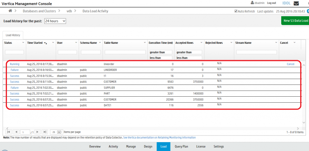This screenshot has height=151, width=309.
Task: Focus Accepted Rows less than field
Action: pyautogui.click(x=189, y=58)
